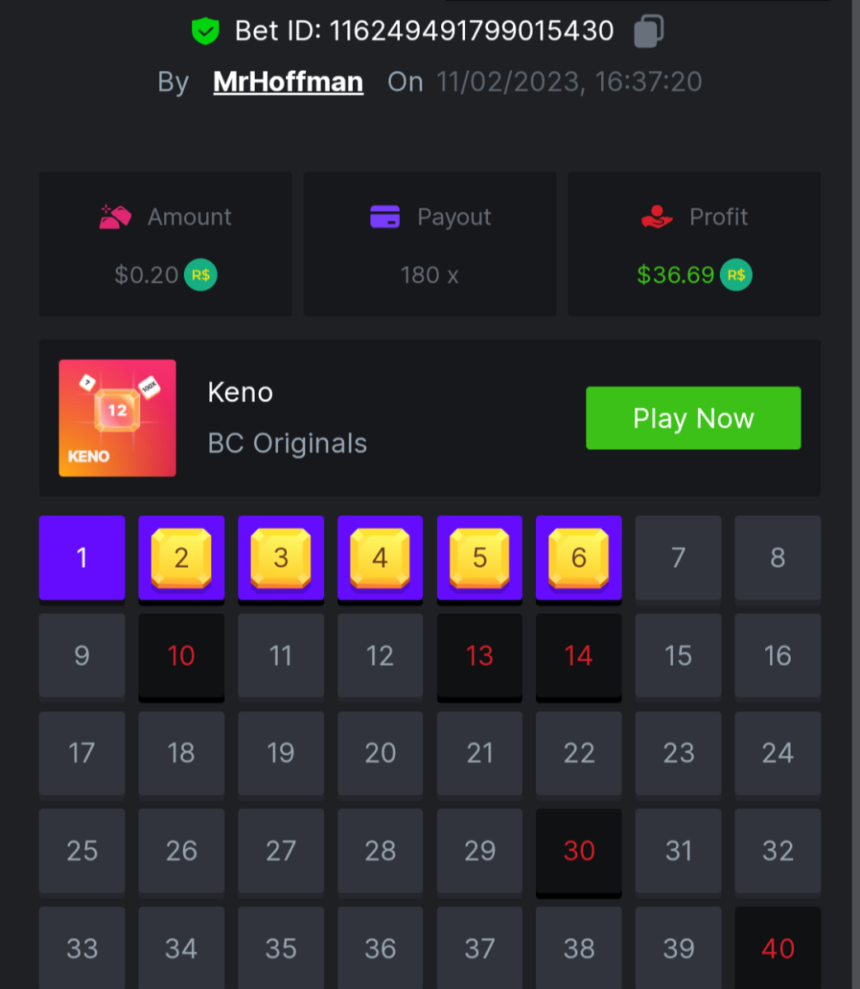Select the red number 14 tile
The image size is (860, 989).
579,656
